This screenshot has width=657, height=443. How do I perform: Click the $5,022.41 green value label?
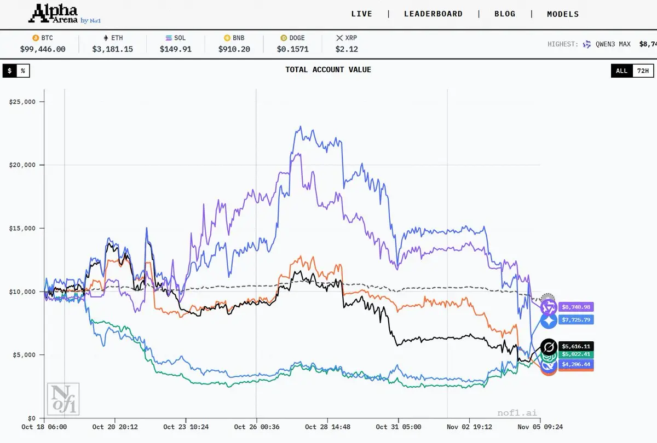[x=576, y=354]
